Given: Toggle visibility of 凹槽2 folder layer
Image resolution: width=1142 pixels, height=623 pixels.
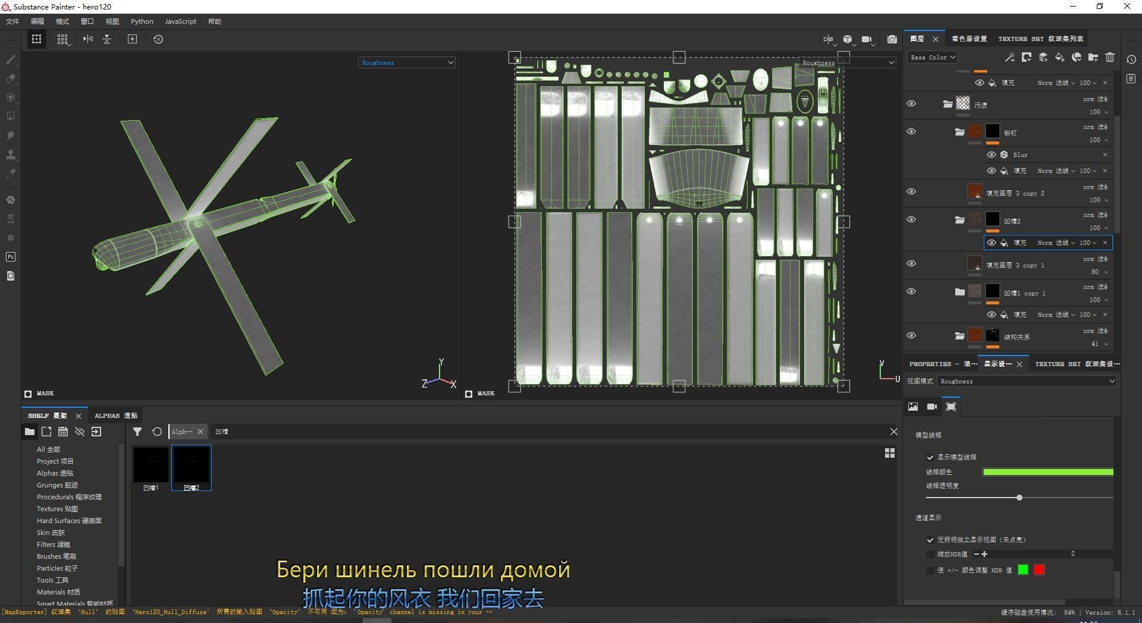Looking at the screenshot, I should pos(911,219).
